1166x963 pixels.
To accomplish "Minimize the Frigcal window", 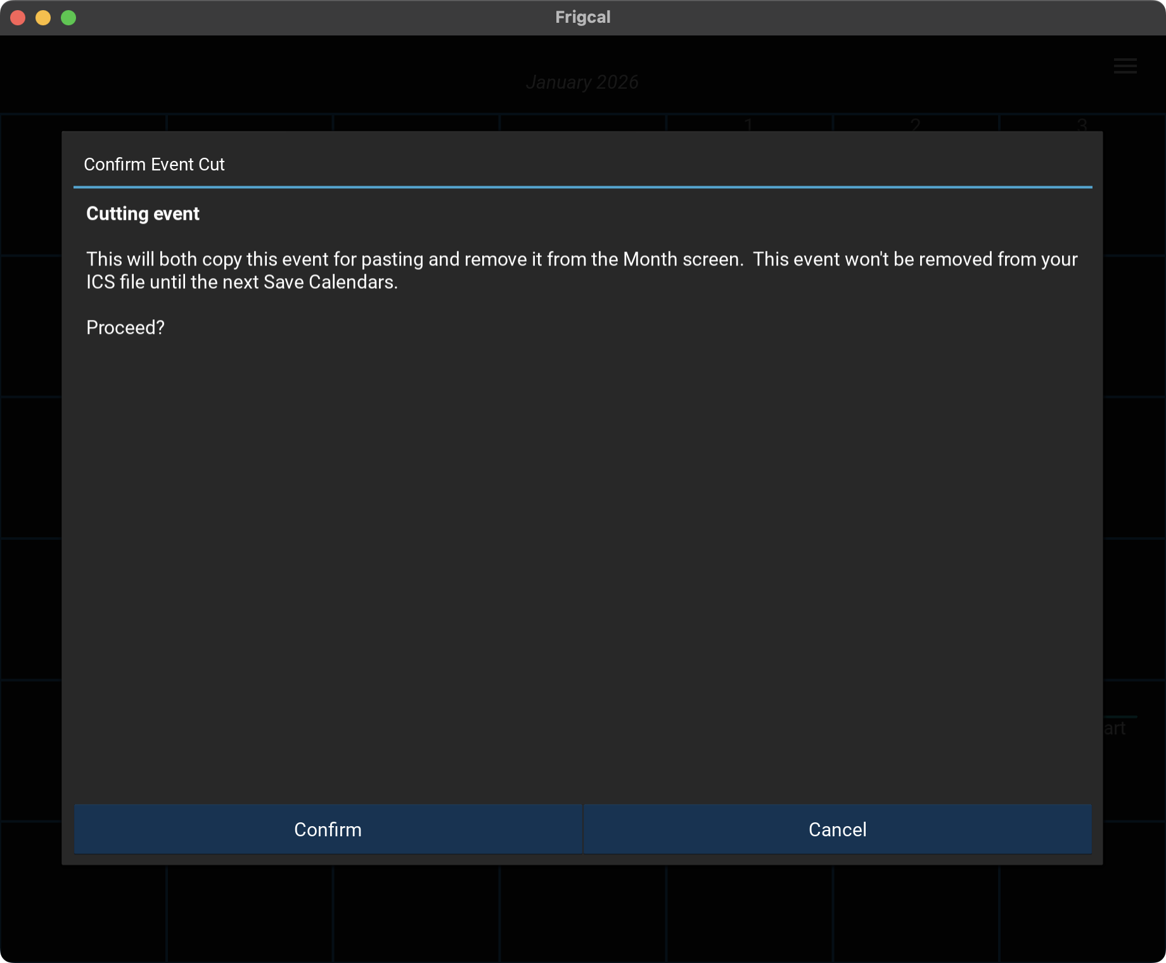I will tap(43, 18).
